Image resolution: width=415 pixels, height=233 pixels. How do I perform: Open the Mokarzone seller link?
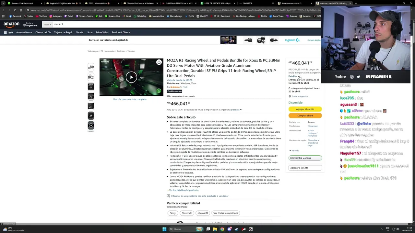click(313, 126)
